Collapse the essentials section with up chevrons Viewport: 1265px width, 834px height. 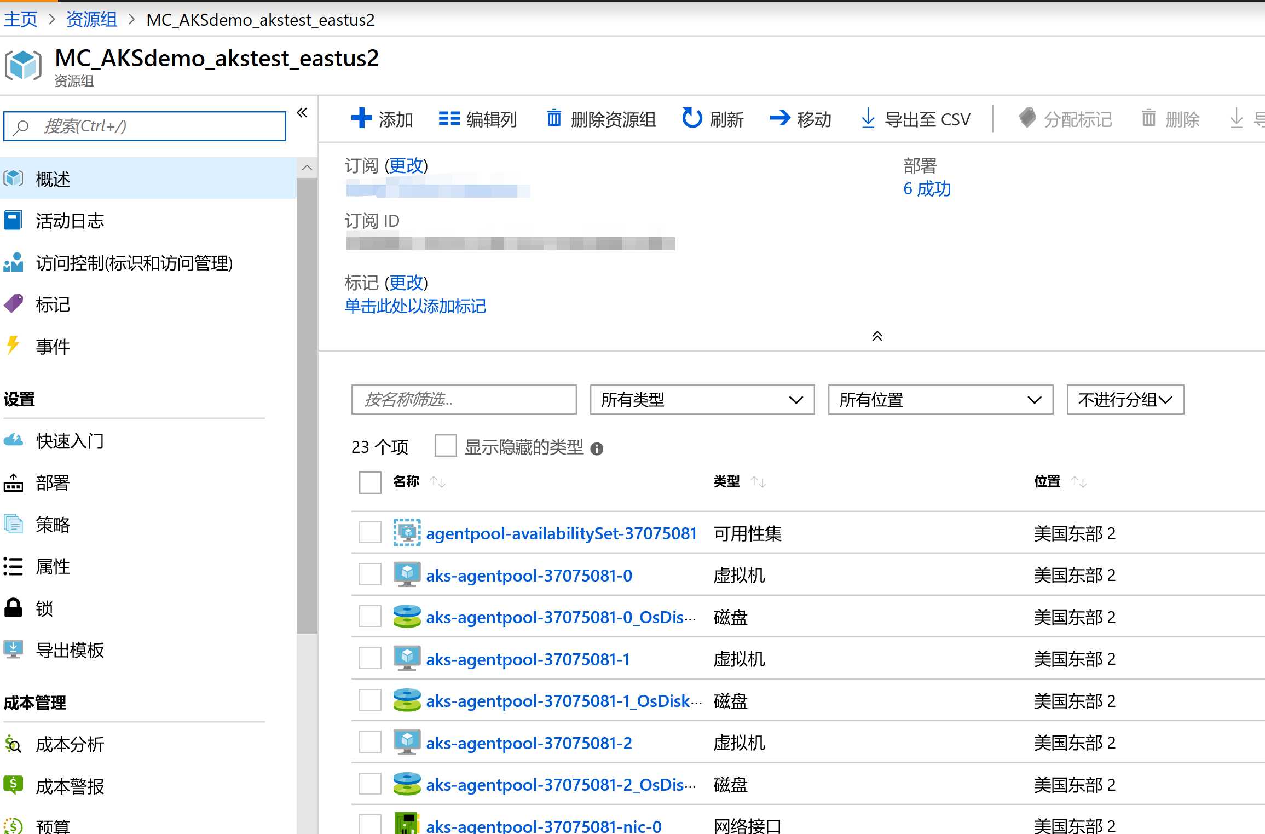(877, 336)
